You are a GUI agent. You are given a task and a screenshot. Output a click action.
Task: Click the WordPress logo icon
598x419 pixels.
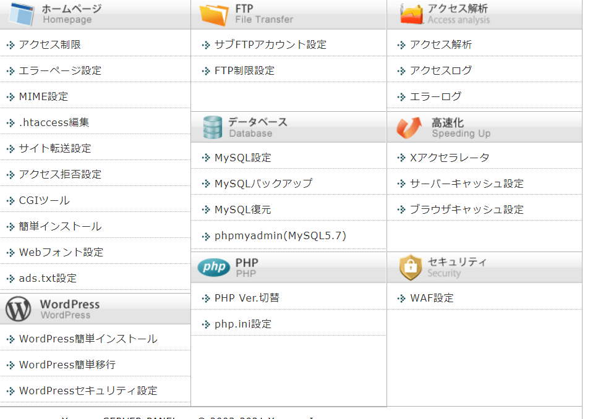[19, 309]
